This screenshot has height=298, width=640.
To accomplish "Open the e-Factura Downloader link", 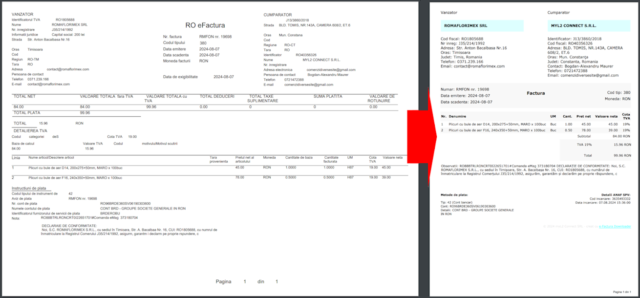I will tap(615, 226).
